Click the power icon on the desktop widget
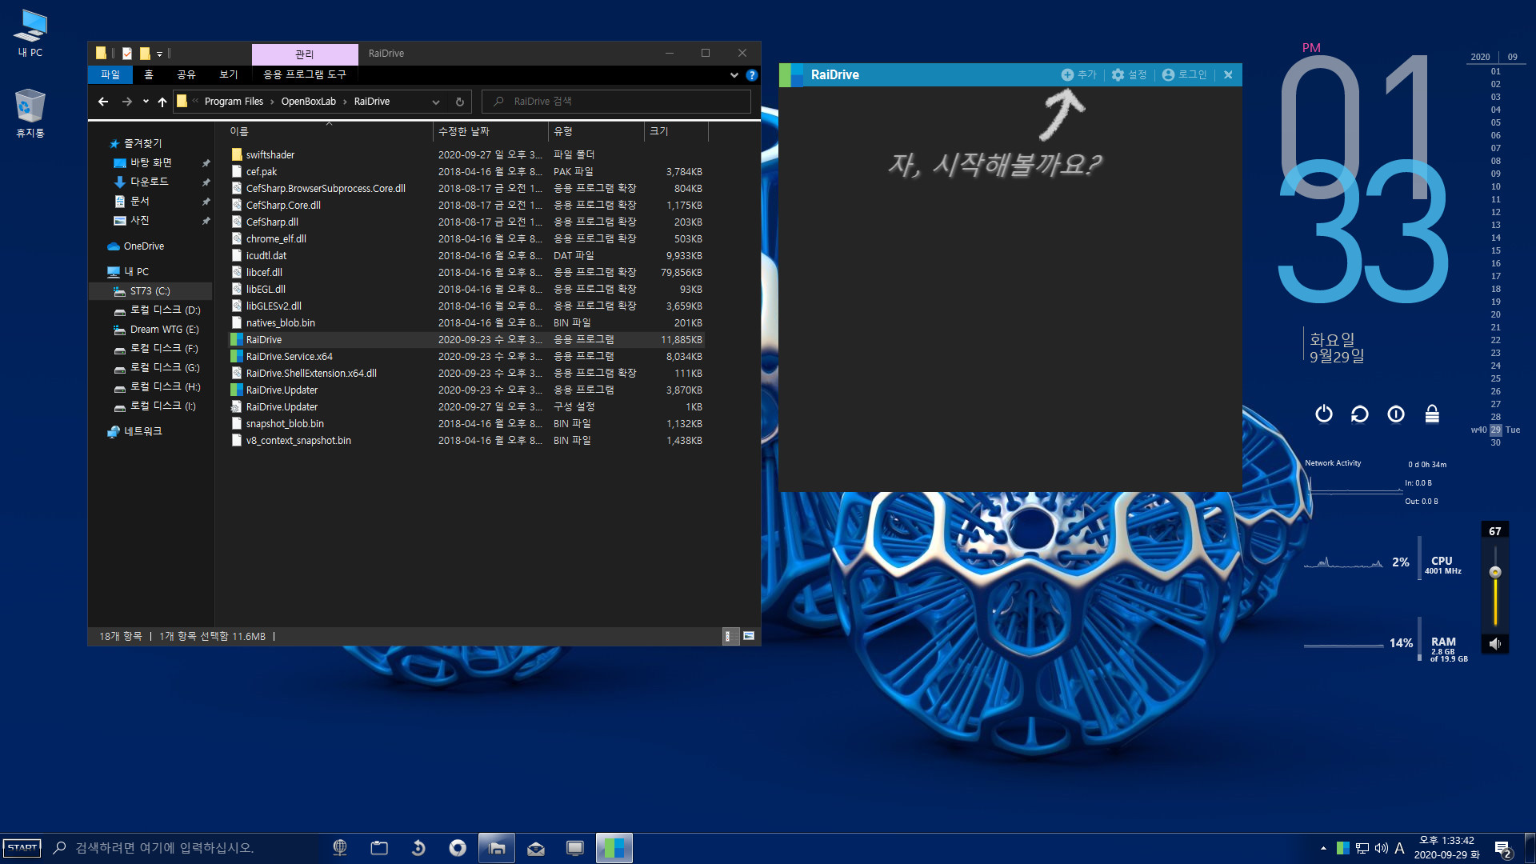 (x=1324, y=414)
